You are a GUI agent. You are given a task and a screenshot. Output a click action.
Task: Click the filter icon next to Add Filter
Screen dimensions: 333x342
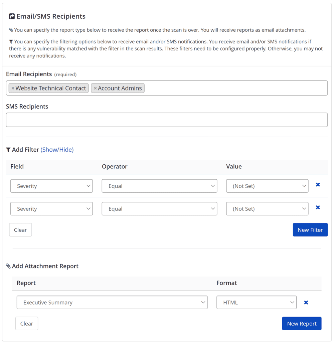(x=8, y=149)
